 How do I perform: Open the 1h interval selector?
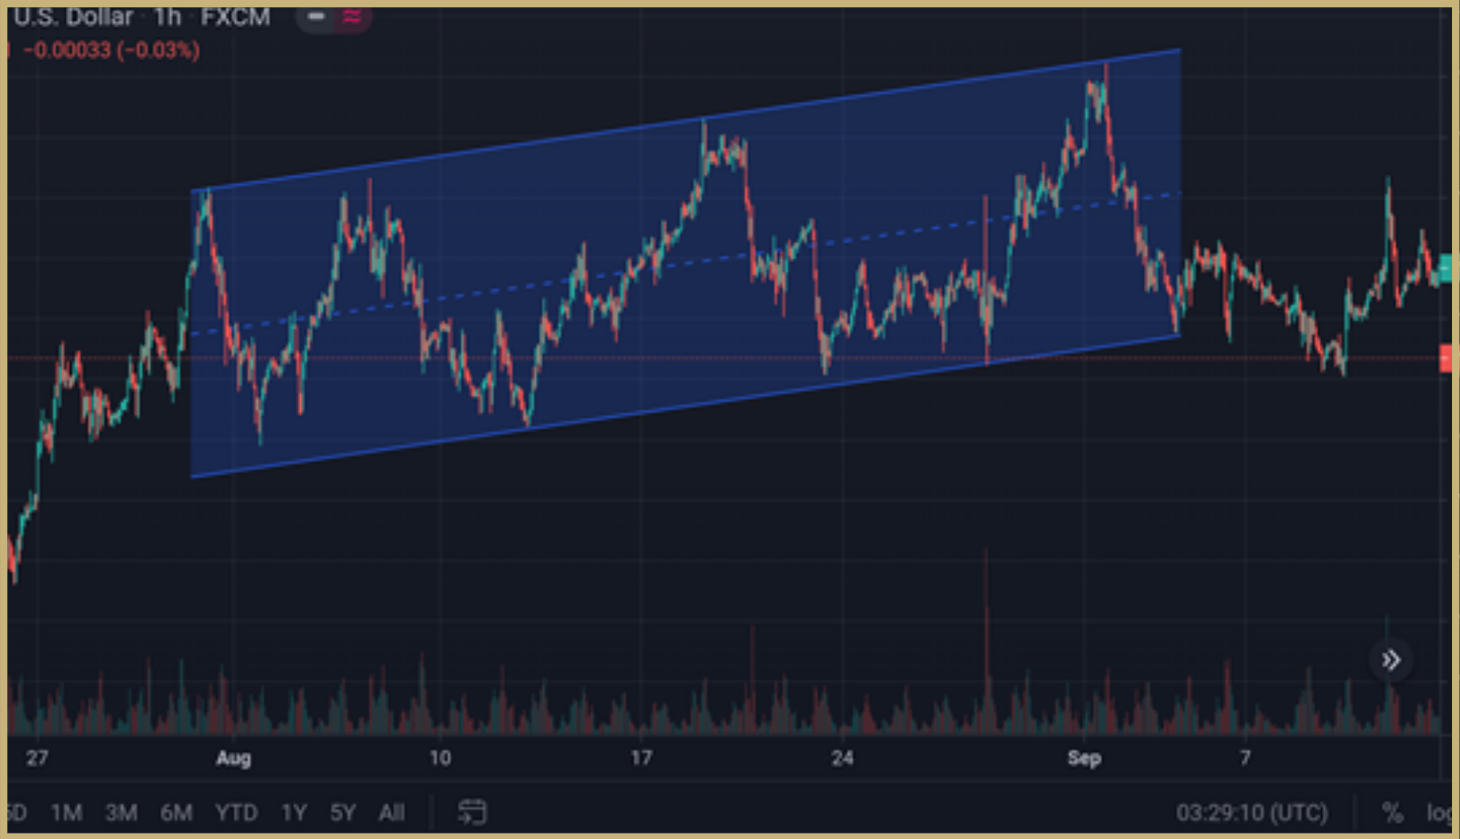click(x=166, y=16)
